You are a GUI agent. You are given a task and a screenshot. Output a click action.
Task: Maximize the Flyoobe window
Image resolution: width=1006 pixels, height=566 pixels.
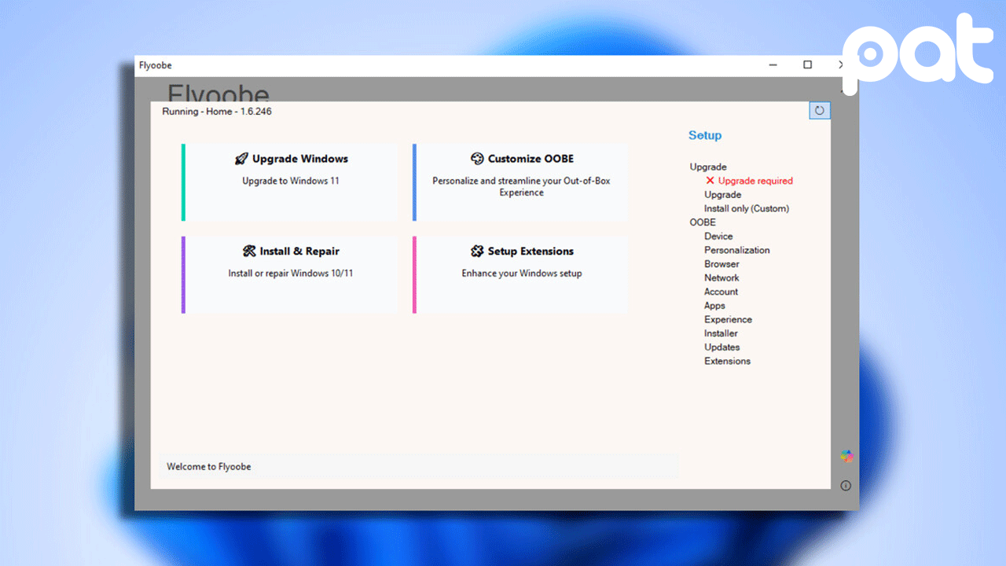(x=807, y=65)
